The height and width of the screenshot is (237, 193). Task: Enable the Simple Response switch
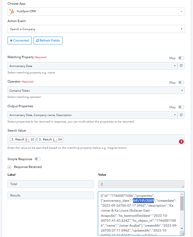37,159
